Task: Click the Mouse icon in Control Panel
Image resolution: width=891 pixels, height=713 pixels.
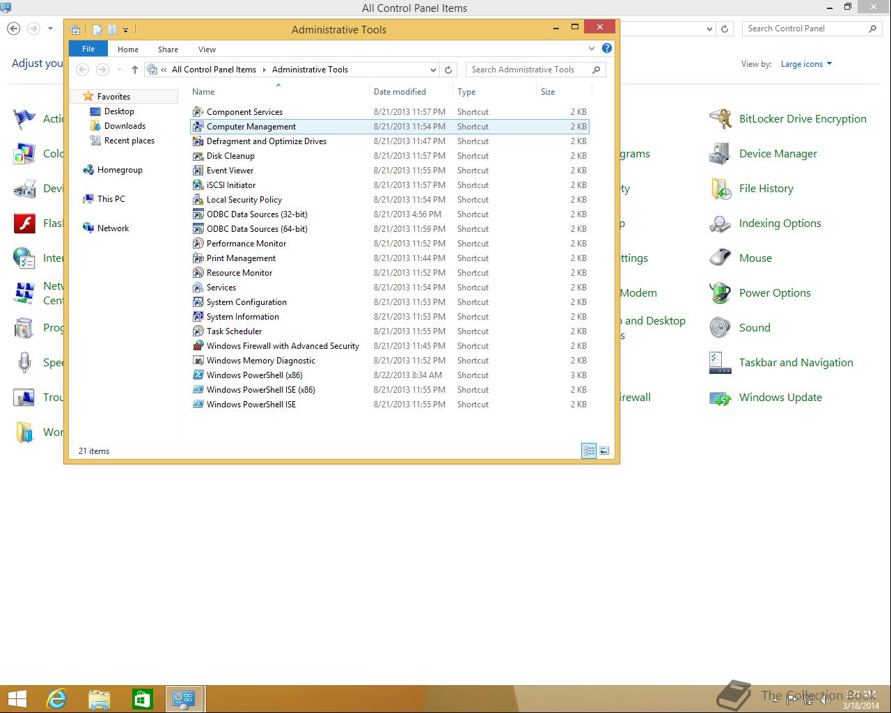Action: pos(720,258)
